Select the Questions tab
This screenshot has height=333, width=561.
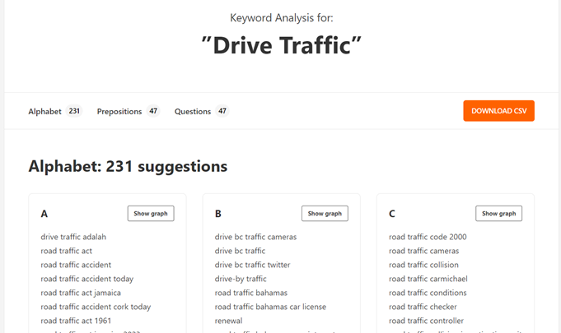[x=193, y=111]
